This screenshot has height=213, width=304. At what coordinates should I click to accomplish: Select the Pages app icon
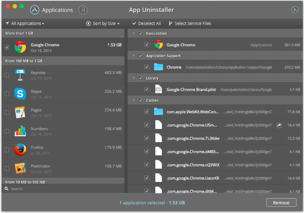(x=20, y=113)
